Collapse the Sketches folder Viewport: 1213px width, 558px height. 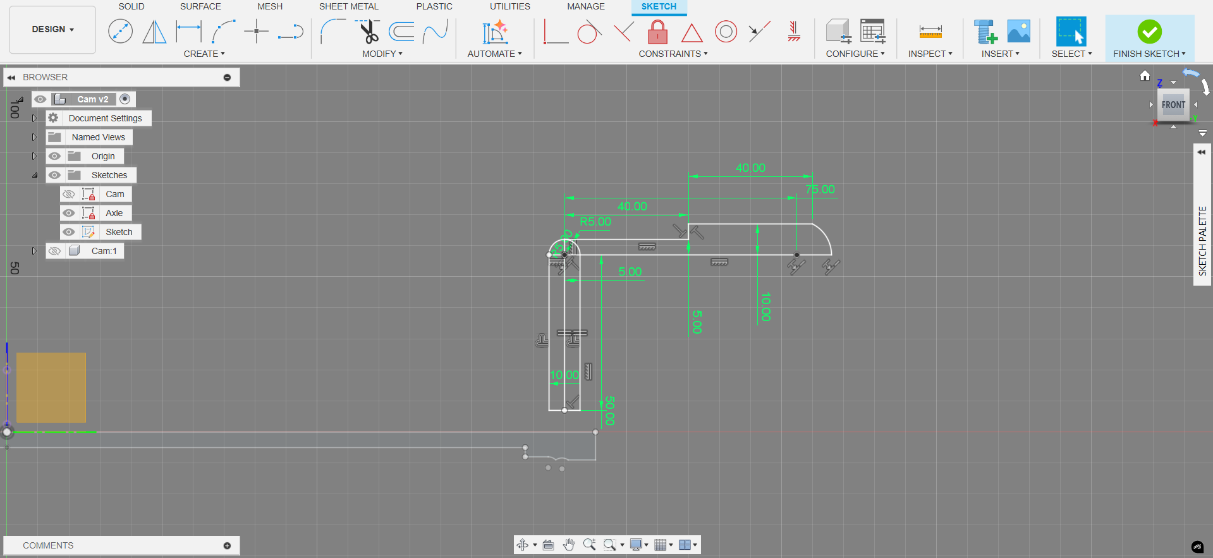35,175
